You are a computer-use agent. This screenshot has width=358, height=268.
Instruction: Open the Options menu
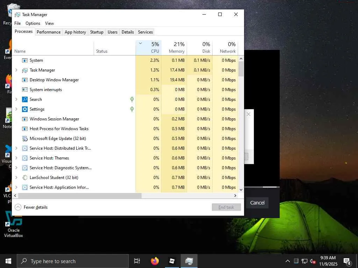point(33,23)
